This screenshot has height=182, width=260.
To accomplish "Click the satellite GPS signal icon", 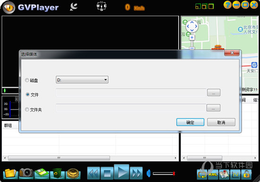I will (74, 7).
